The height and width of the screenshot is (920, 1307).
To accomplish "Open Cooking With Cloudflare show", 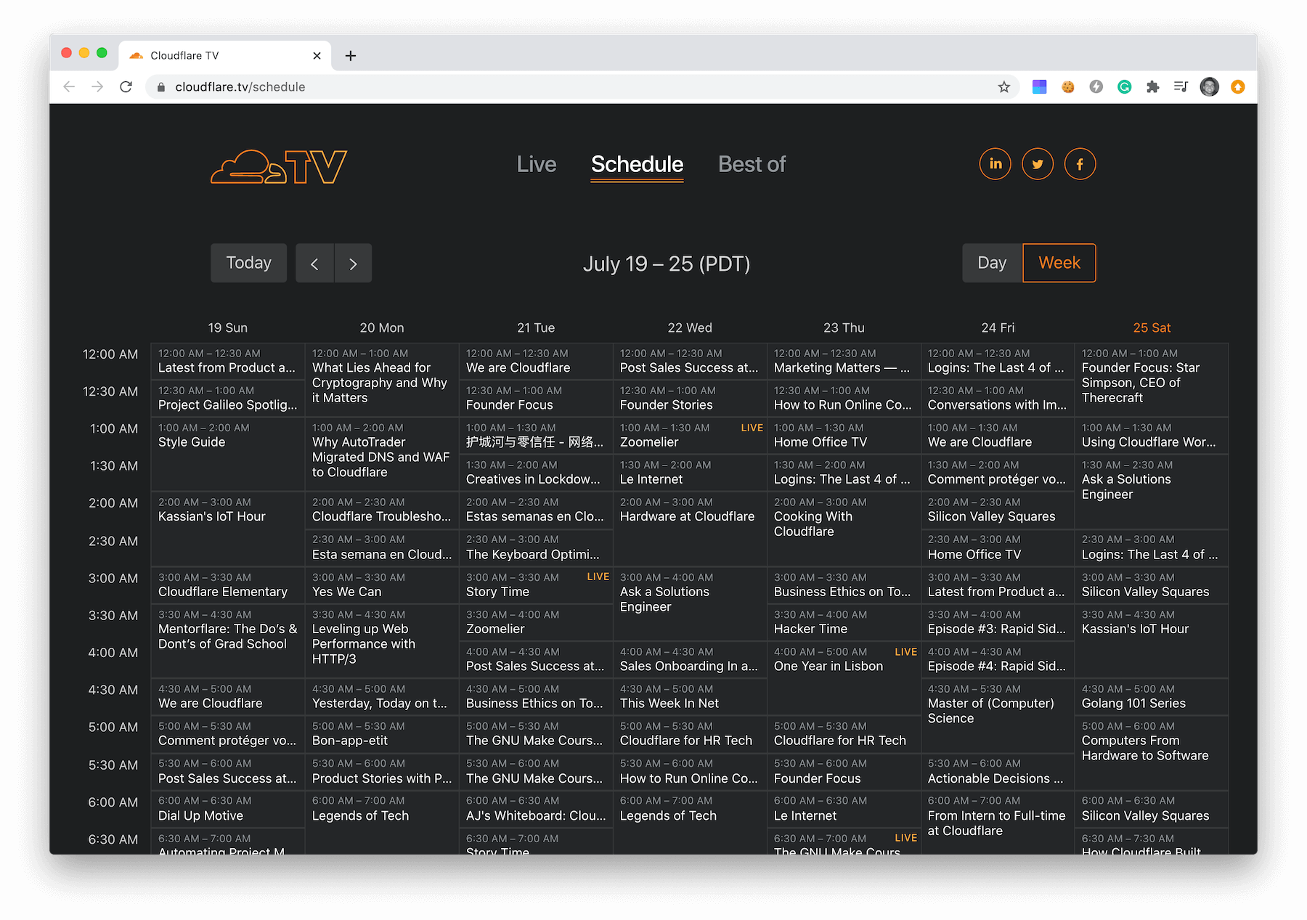I will coord(844,529).
